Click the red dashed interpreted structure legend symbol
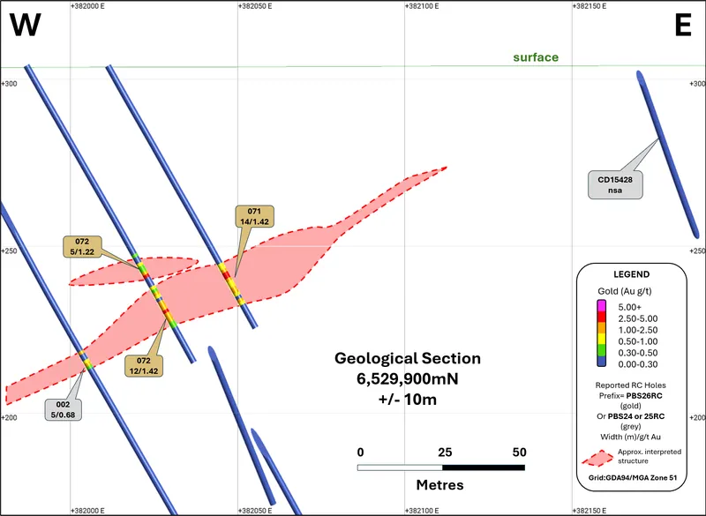This screenshot has height=516, width=706. (597, 459)
